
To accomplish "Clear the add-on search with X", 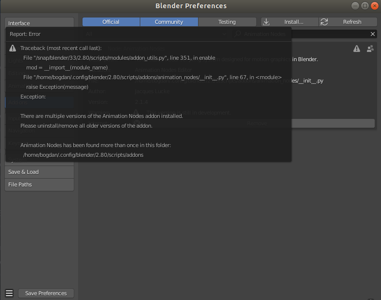I will 373,34.
